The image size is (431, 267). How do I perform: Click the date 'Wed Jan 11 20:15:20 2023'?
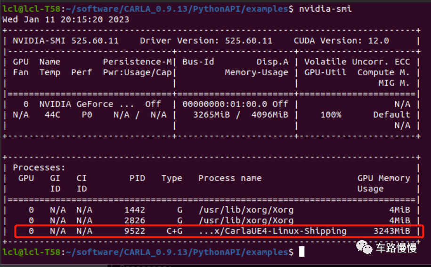[x=65, y=19]
